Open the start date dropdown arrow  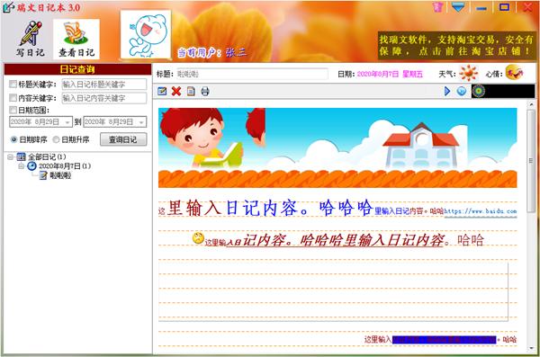point(67,122)
